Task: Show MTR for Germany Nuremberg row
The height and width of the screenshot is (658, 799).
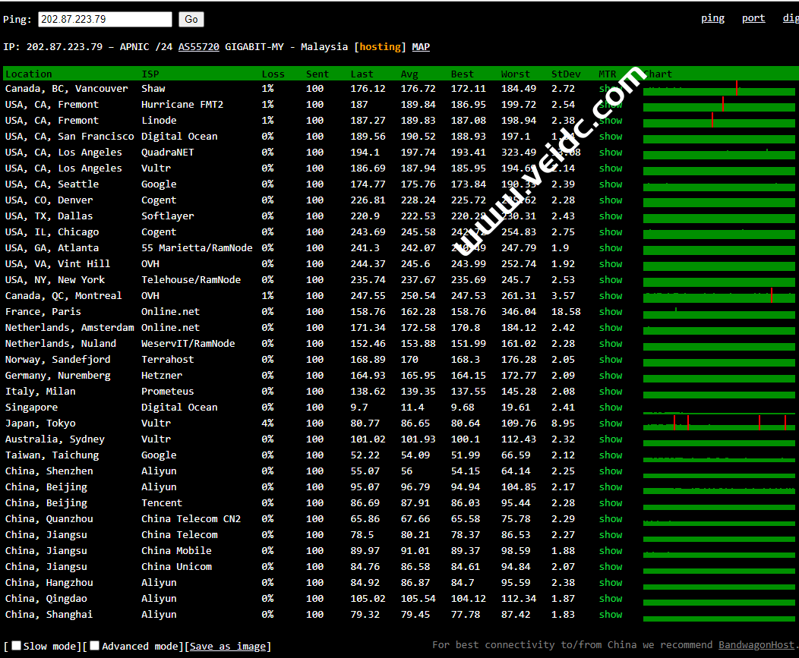Action: [x=611, y=376]
